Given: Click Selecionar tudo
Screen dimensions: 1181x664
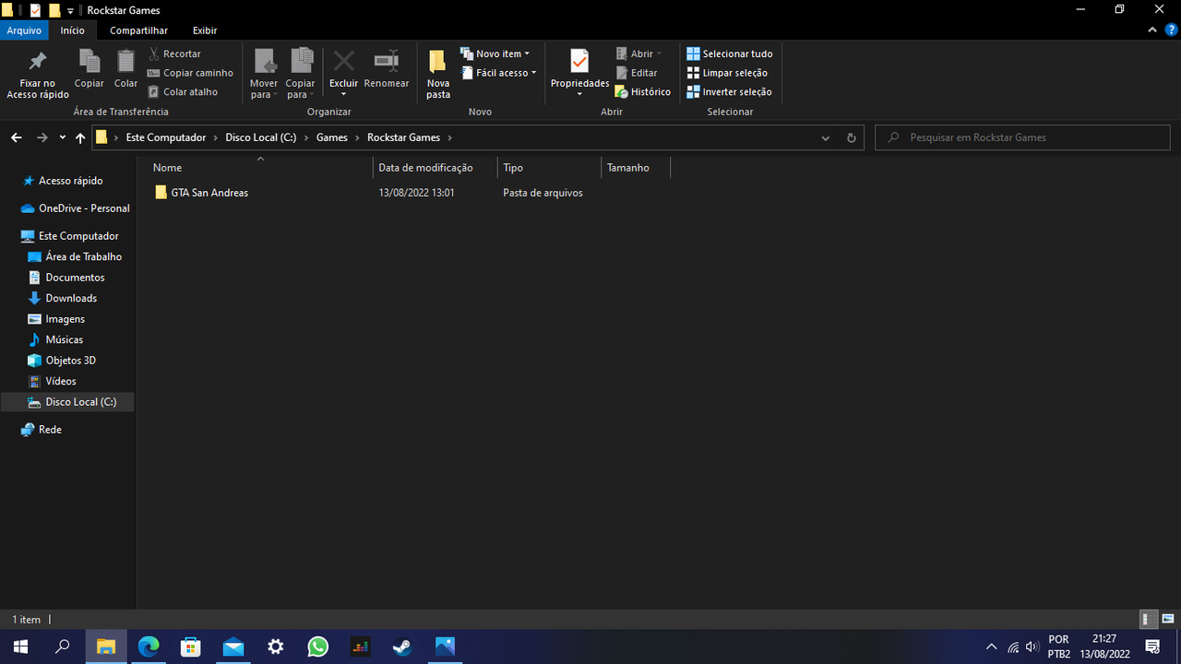Looking at the screenshot, I should pyautogui.click(x=730, y=53).
